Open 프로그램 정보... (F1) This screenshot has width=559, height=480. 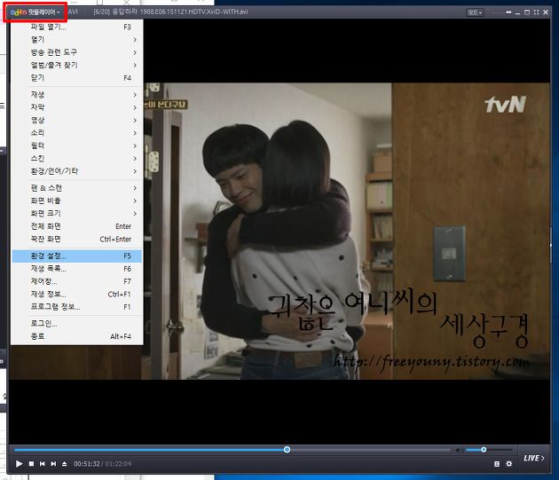point(77,307)
